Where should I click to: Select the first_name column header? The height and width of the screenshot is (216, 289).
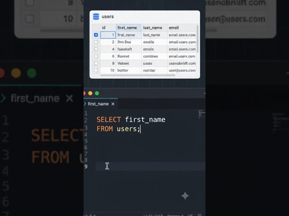click(x=128, y=27)
